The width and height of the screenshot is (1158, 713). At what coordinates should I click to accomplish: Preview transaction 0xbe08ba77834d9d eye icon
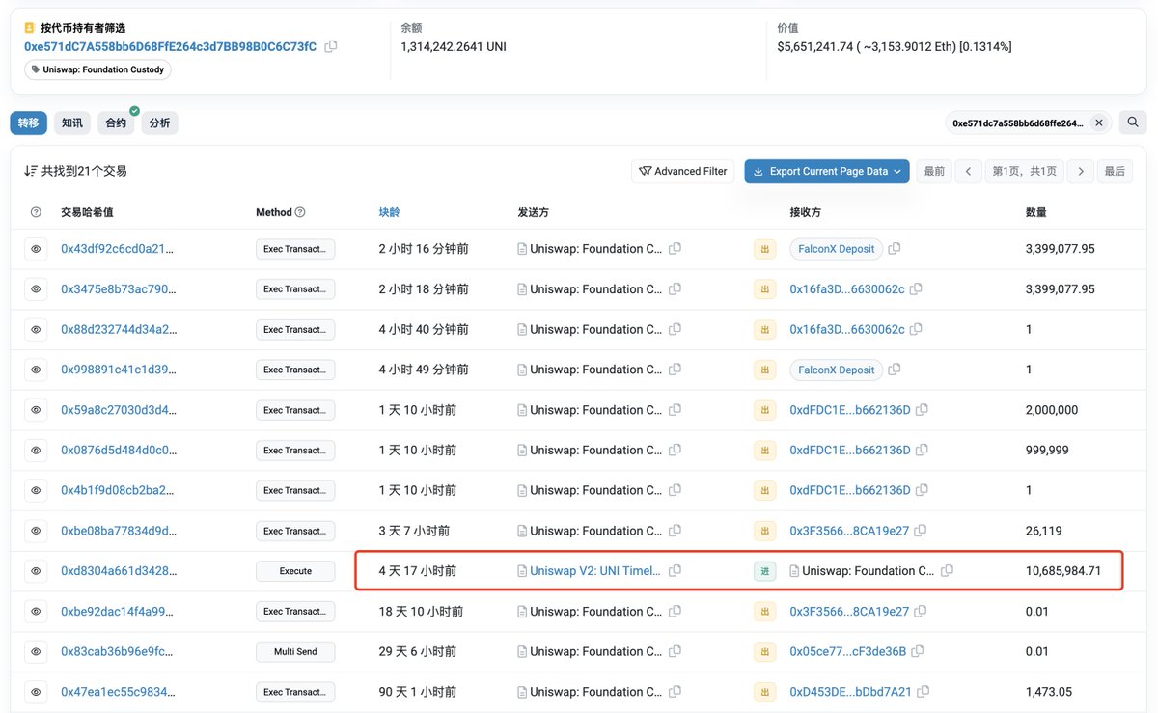[36, 531]
